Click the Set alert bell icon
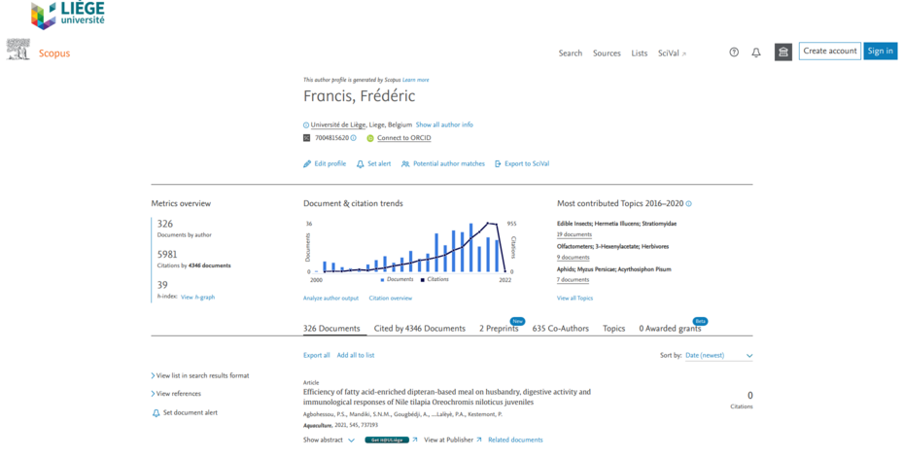Image resolution: width=904 pixels, height=459 pixels. (x=361, y=164)
